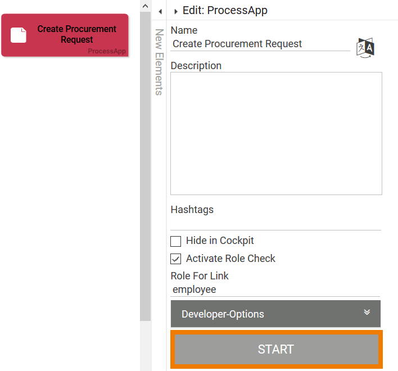Image resolution: width=398 pixels, height=371 pixels.
Task: Toggle the Hide in Cockpit checkbox
Action: (176, 241)
